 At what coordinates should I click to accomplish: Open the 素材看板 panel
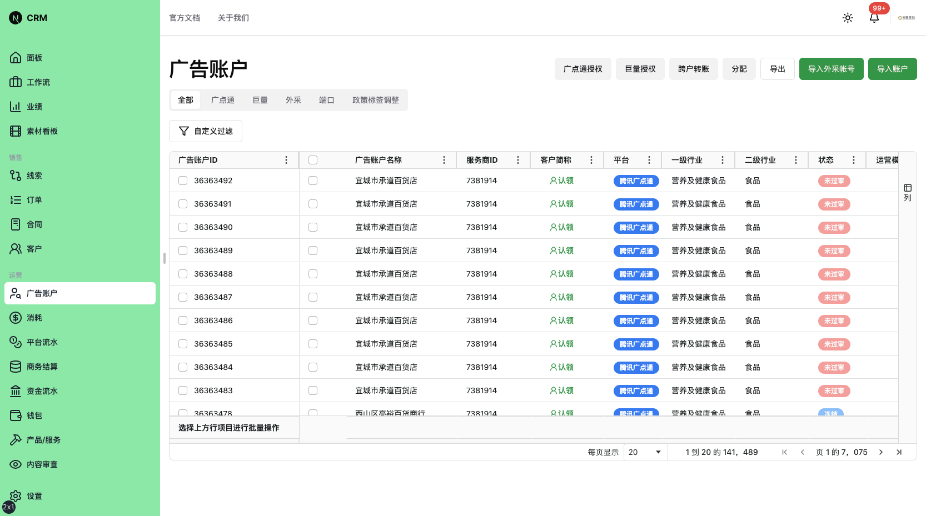42,131
